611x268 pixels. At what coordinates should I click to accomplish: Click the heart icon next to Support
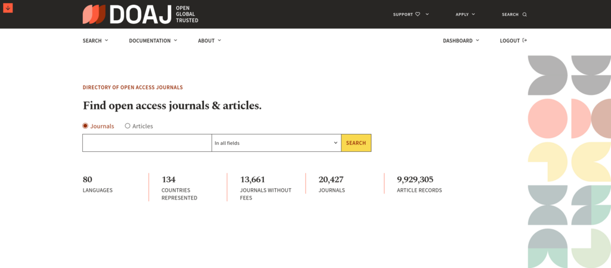tap(418, 14)
